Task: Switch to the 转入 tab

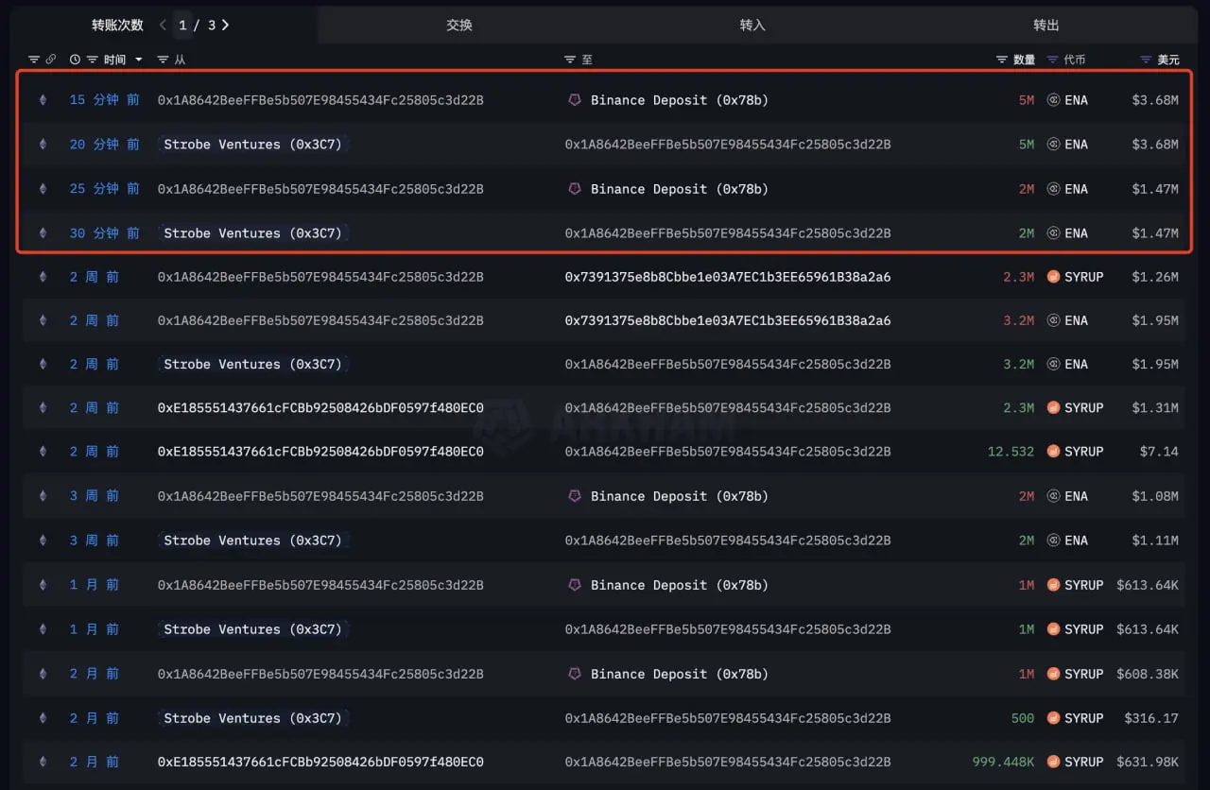Action: (752, 26)
